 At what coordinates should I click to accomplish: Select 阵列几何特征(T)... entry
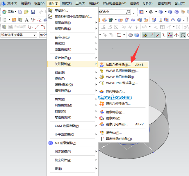pos(123,104)
